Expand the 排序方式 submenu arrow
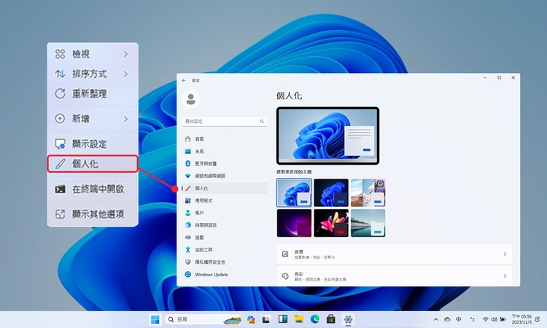The image size is (547, 328). (125, 74)
